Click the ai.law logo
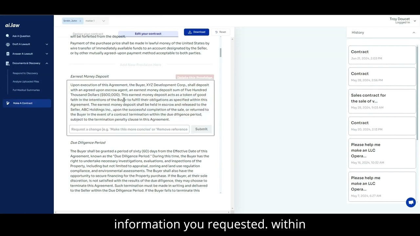 (x=12, y=25)
